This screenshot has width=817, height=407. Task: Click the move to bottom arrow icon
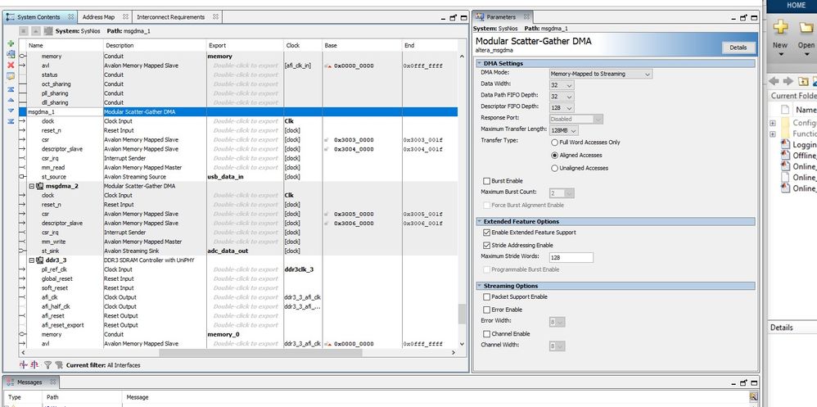pyautogui.click(x=11, y=121)
